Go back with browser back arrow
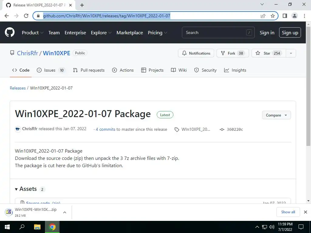 7,16
